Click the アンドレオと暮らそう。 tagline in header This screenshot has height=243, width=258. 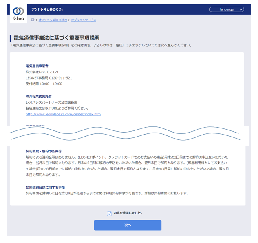47,9
